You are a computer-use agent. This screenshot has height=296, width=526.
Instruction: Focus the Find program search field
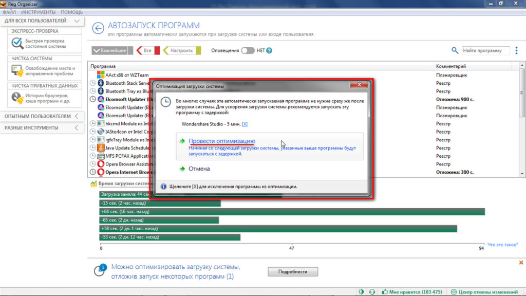point(485,50)
